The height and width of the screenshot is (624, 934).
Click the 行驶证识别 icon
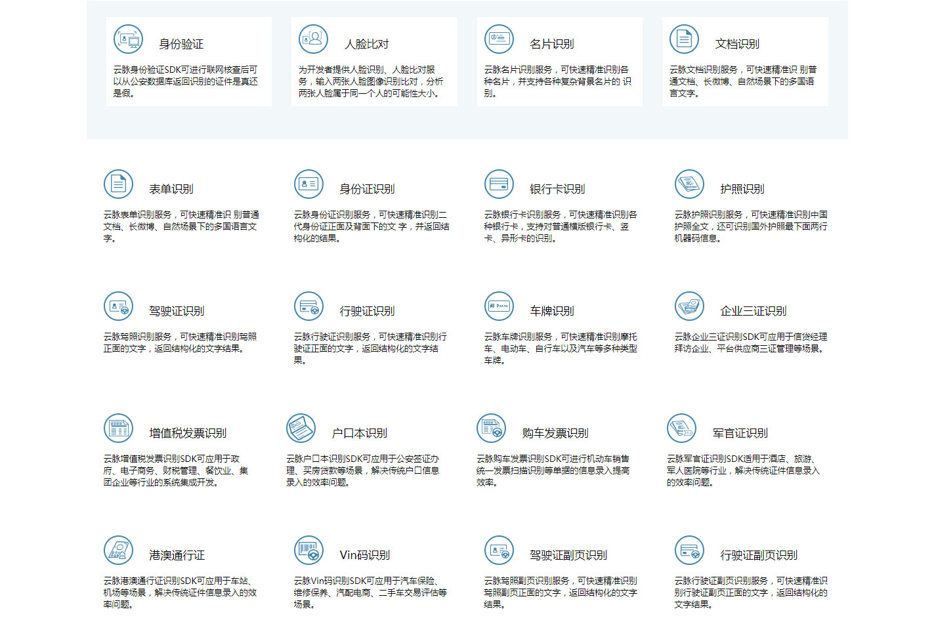point(308,306)
